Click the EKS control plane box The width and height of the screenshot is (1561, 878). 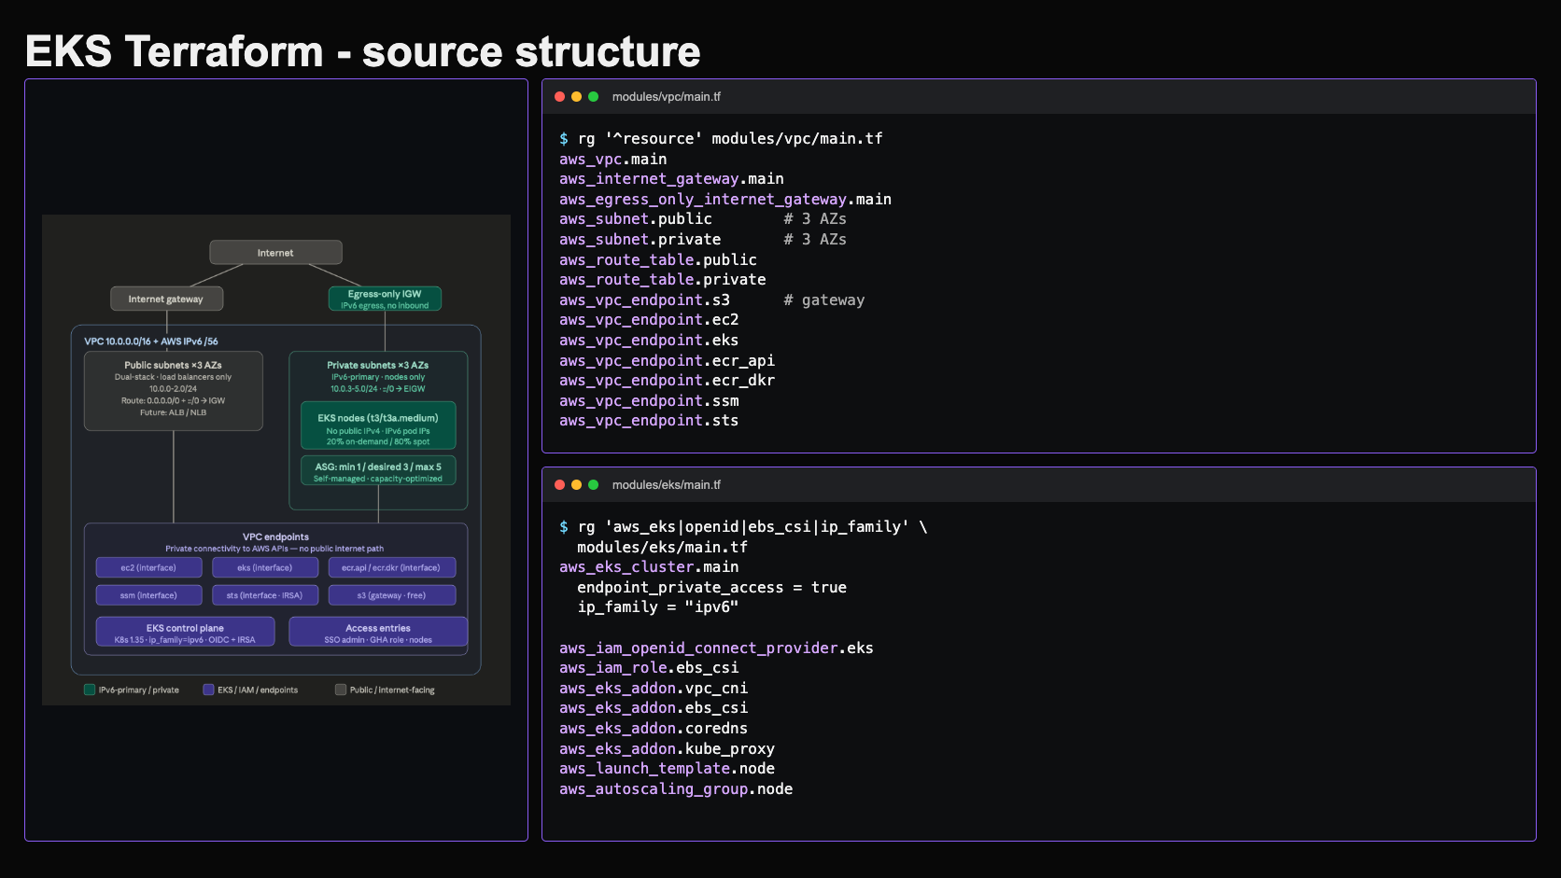pyautogui.click(x=185, y=633)
